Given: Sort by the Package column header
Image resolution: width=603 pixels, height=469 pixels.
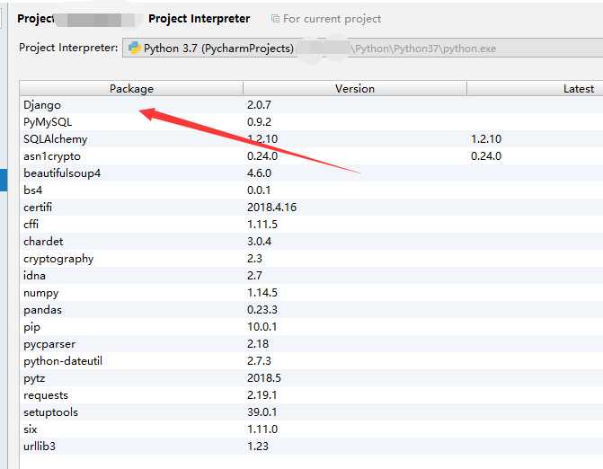Looking at the screenshot, I should pos(131,89).
